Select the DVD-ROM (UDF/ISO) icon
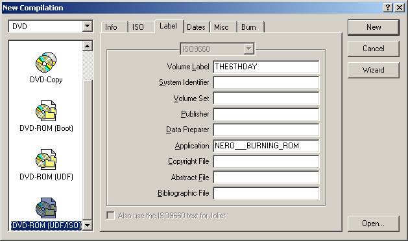The height and width of the screenshot is (241, 408). point(46,208)
